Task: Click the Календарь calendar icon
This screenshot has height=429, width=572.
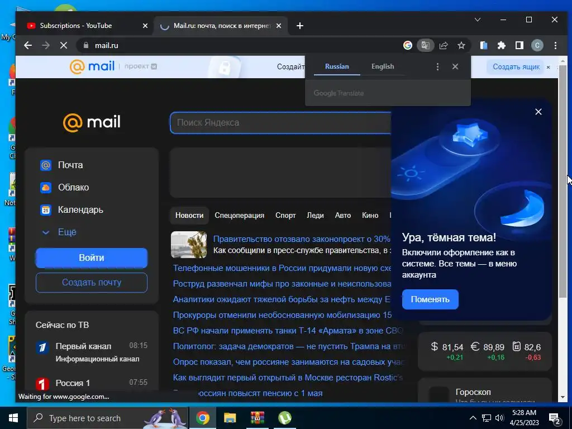Action: [46, 210]
